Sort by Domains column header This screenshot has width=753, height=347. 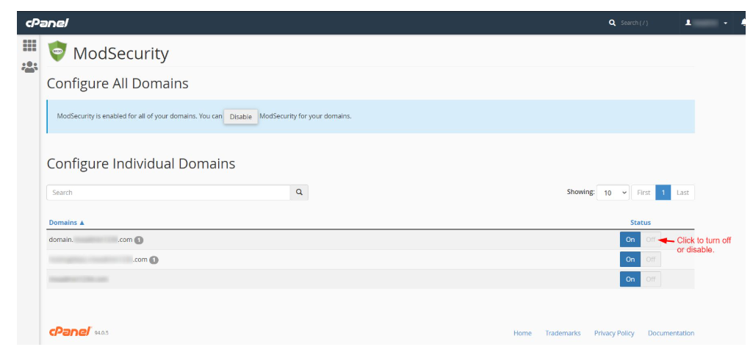tap(67, 223)
